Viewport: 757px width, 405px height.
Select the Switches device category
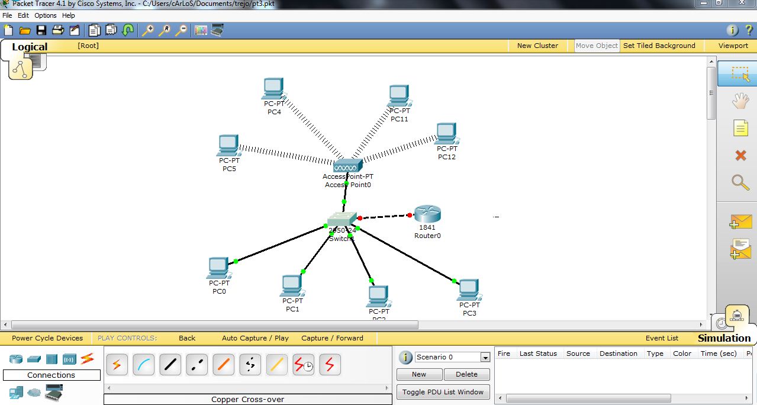tap(34, 358)
